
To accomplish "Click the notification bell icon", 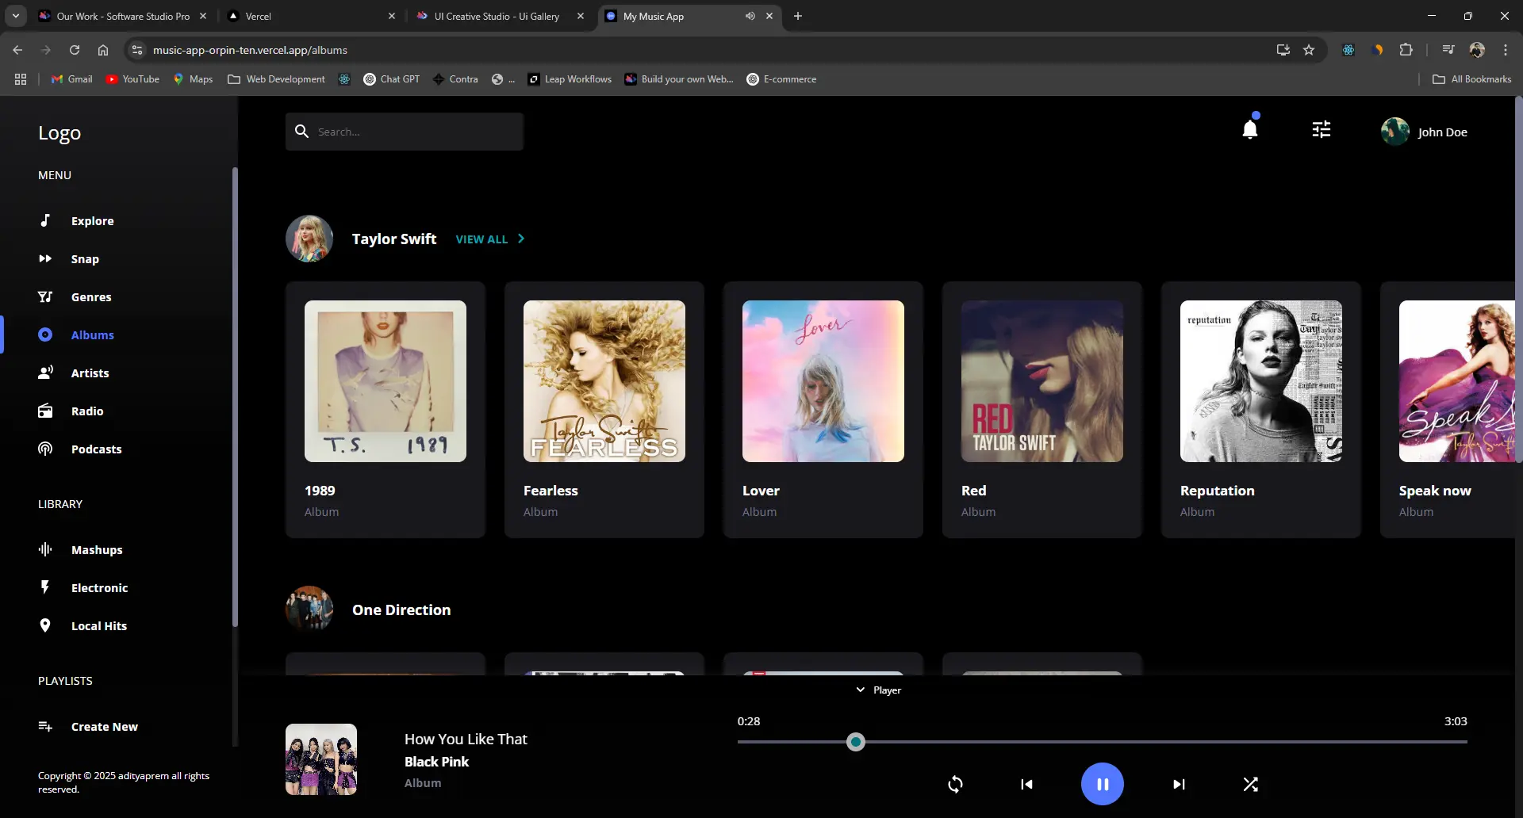I will (x=1250, y=128).
